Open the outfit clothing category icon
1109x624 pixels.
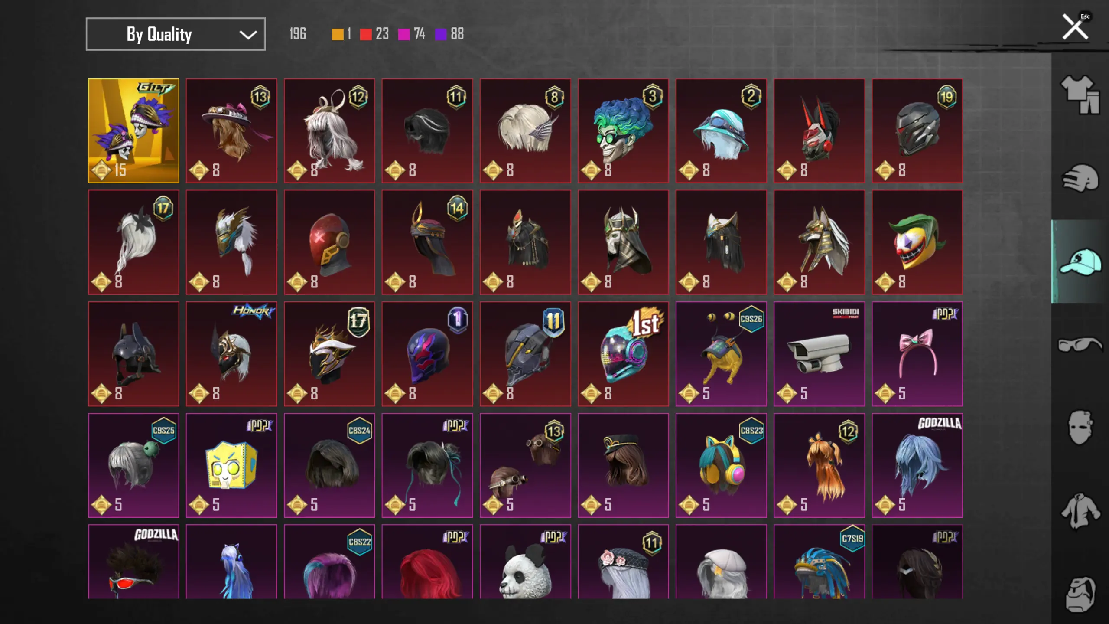[1080, 95]
